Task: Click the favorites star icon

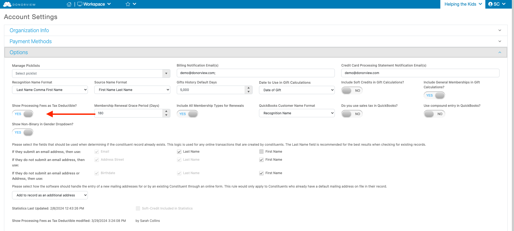Action: point(128,4)
